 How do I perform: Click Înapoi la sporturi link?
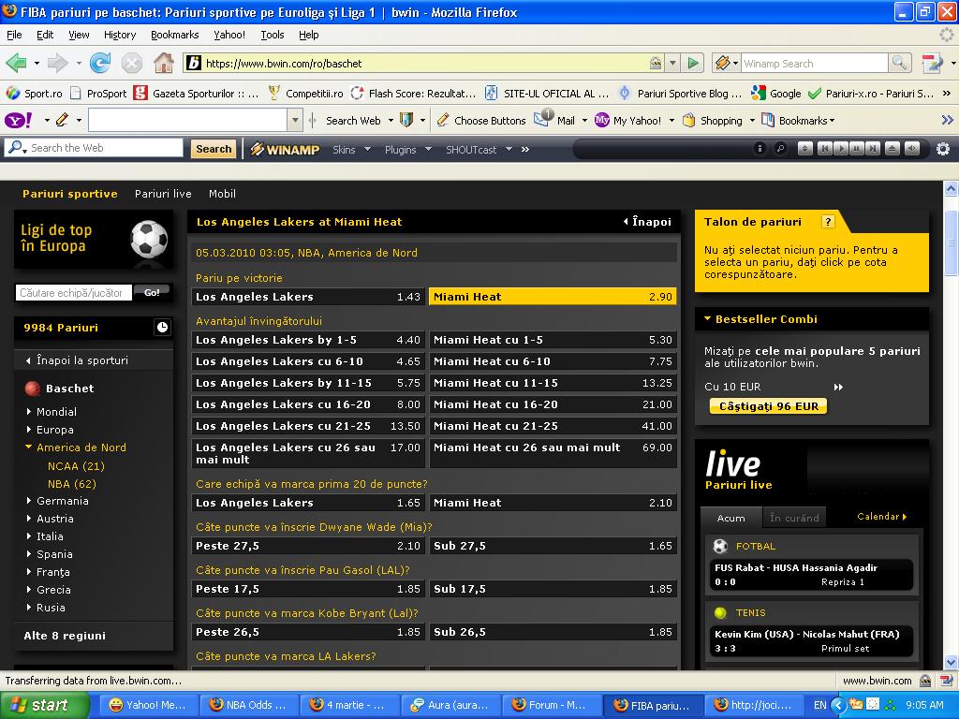click(x=77, y=360)
